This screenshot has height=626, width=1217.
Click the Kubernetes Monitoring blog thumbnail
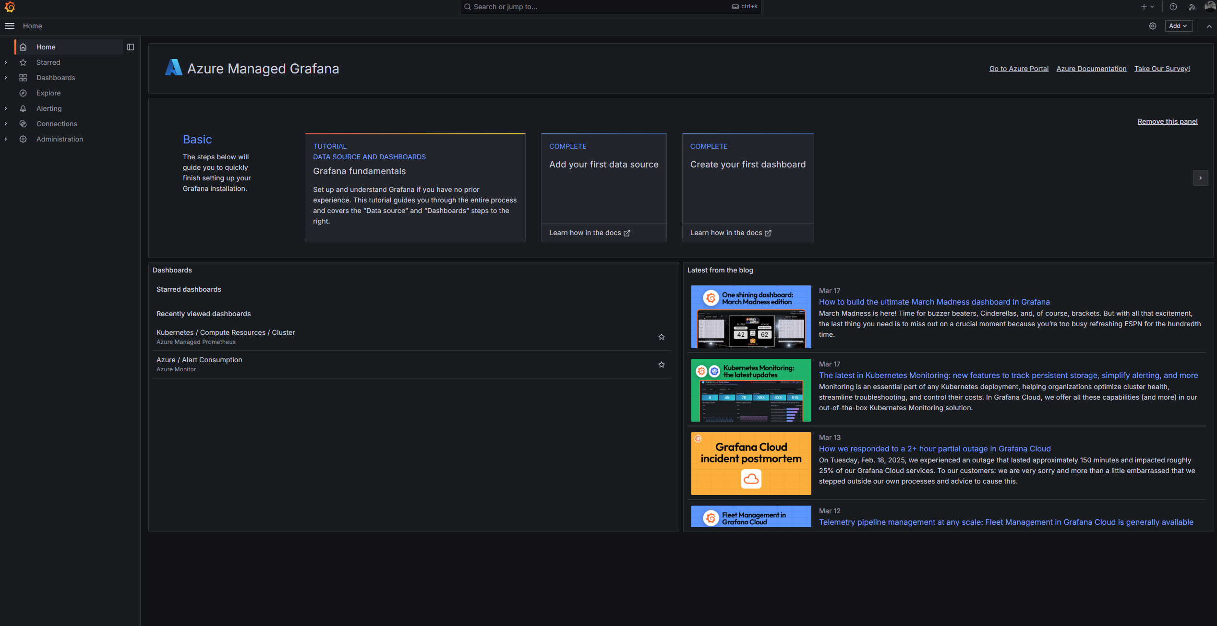pyautogui.click(x=751, y=390)
